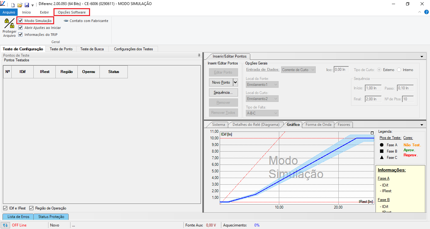This screenshot has height=229, width=430.
Task: Expand the Inserir/Editar Pontos panel menu arrow
Action: tap(422, 57)
